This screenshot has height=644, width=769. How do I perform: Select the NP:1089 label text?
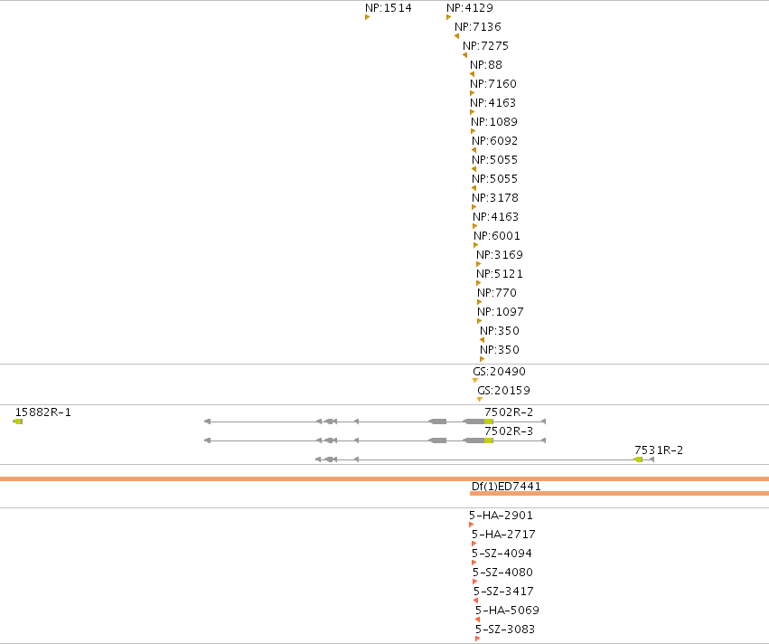(494, 122)
